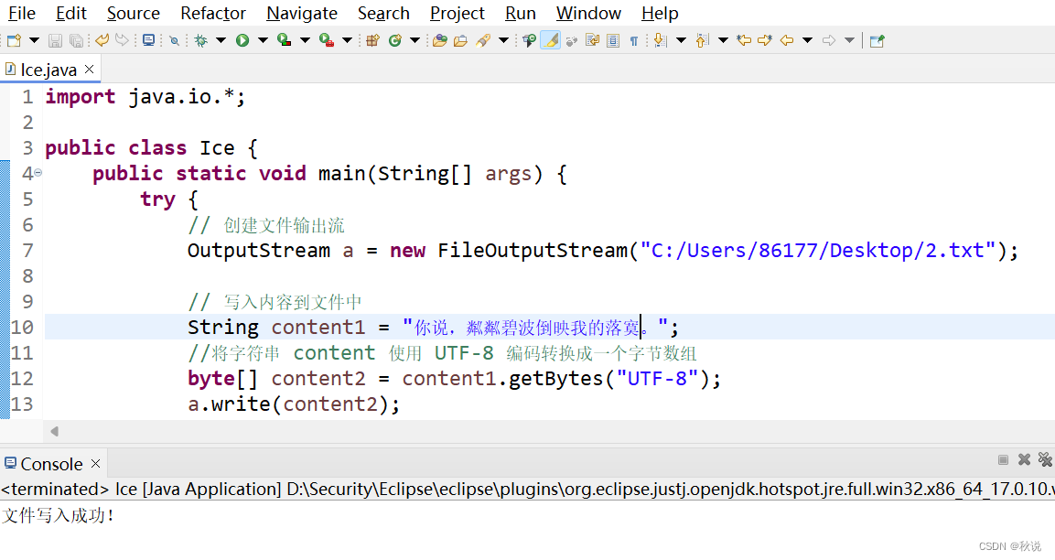Image resolution: width=1055 pixels, height=560 pixels.
Task: Open the Search menu
Action: click(383, 14)
